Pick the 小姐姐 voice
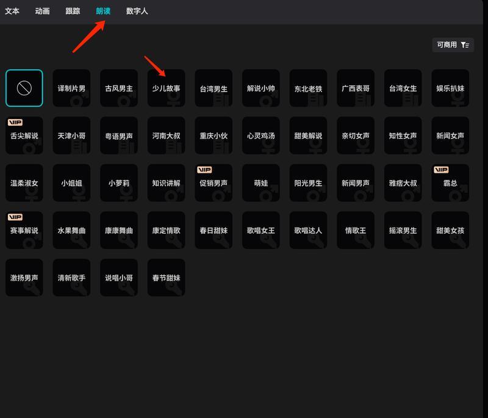Viewport: 488px width, 418px height. point(71,182)
